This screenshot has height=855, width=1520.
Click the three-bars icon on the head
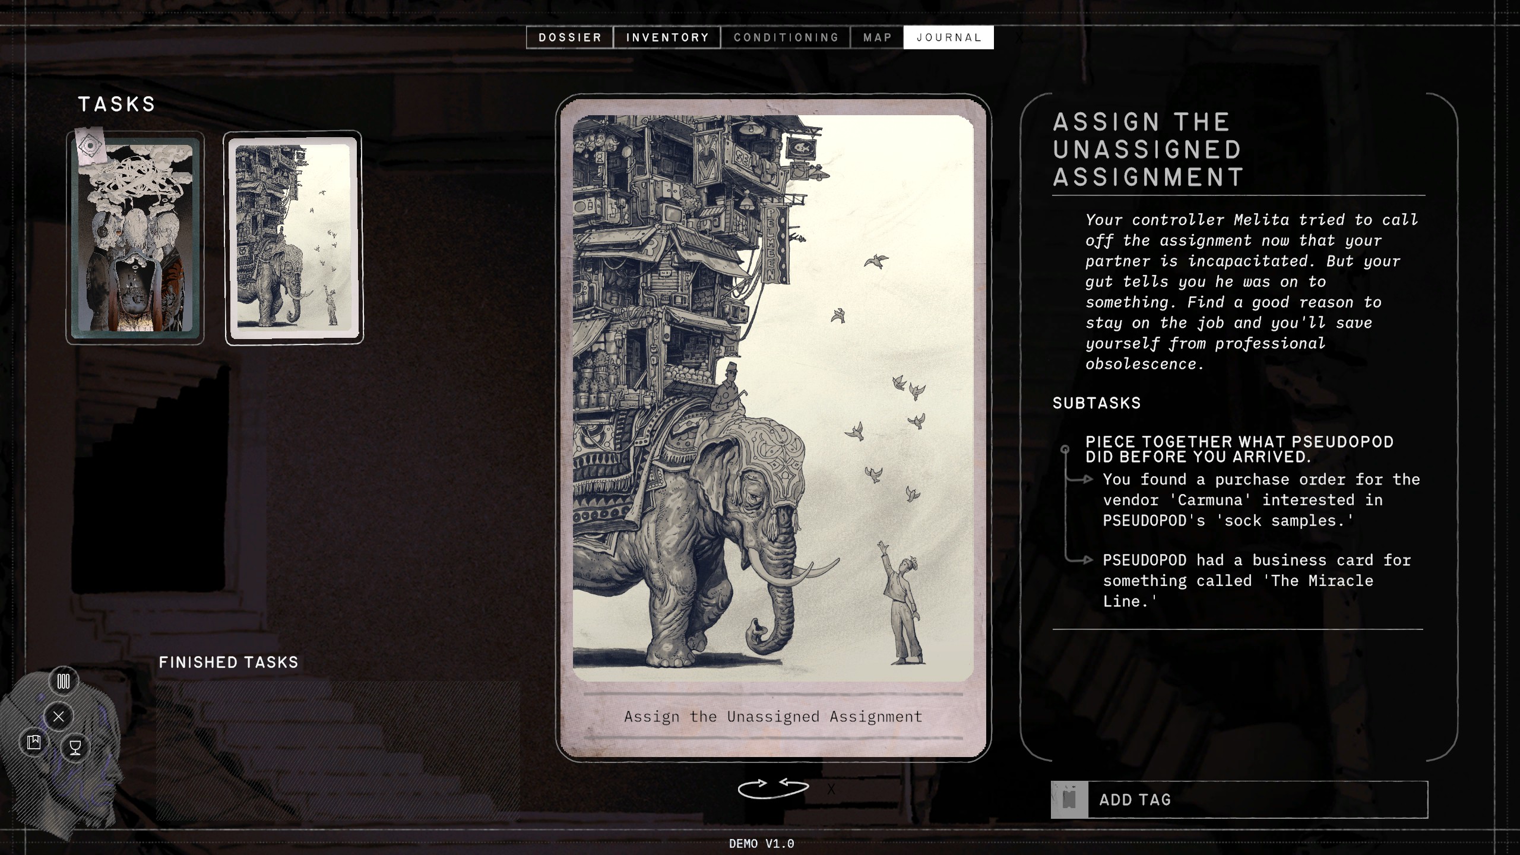click(x=64, y=681)
